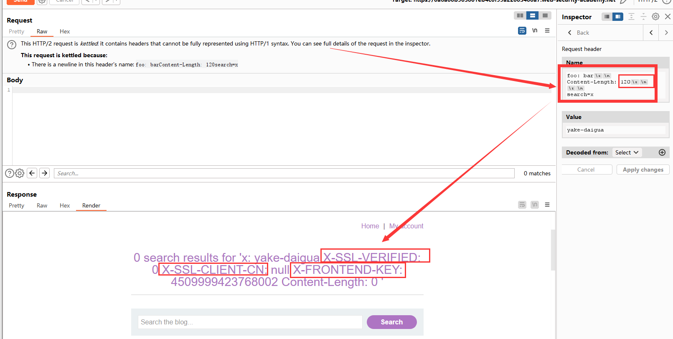The width and height of the screenshot is (673, 339).
Task: Open Response panel options menu
Action: point(547,205)
